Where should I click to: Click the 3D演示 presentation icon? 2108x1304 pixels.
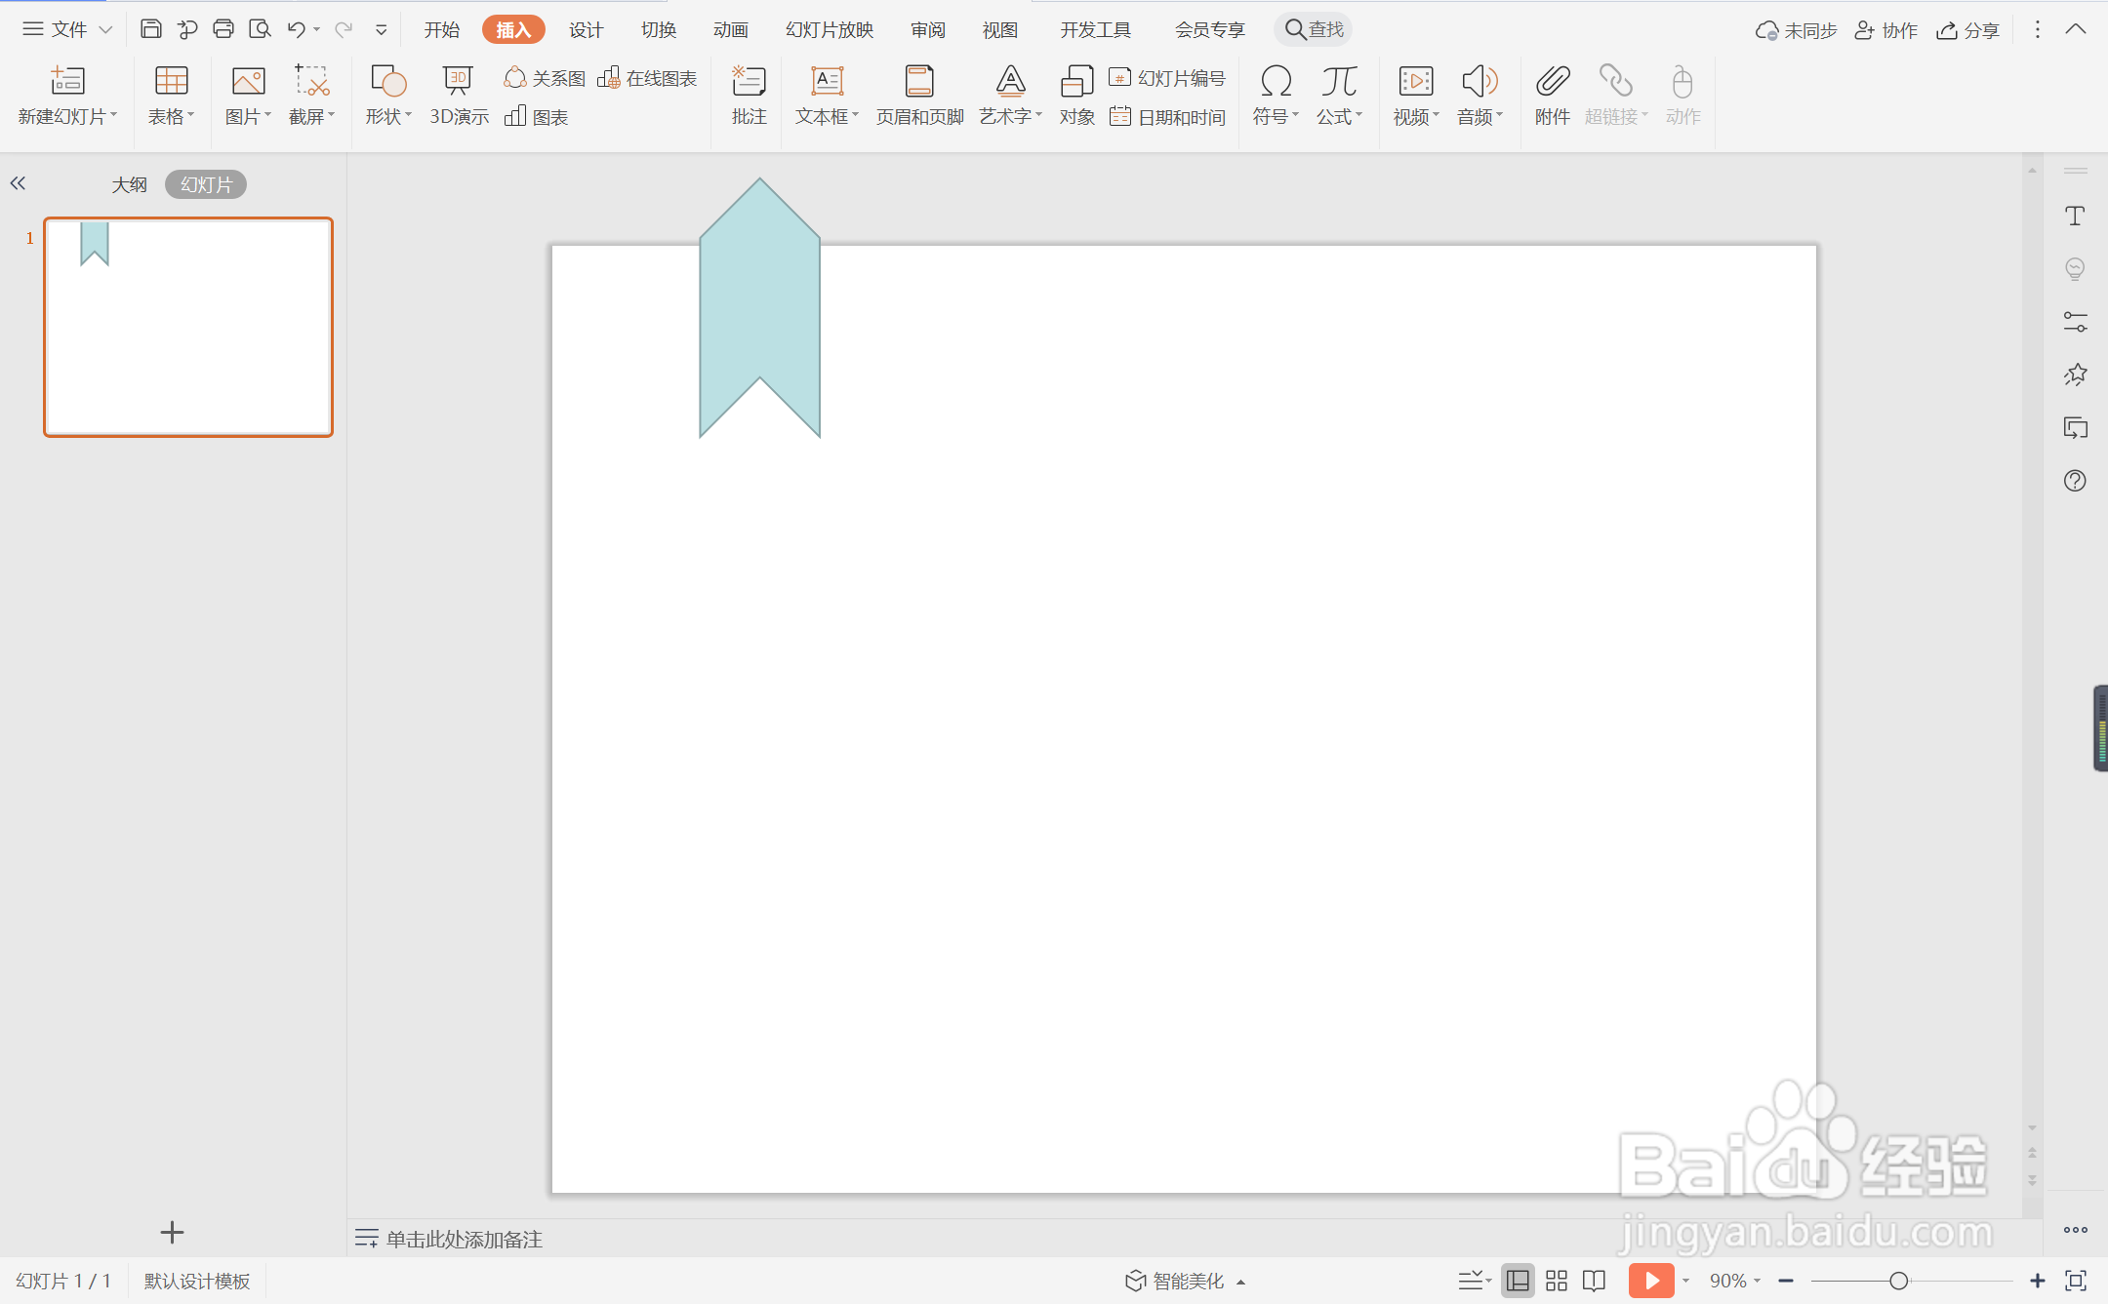(x=458, y=95)
